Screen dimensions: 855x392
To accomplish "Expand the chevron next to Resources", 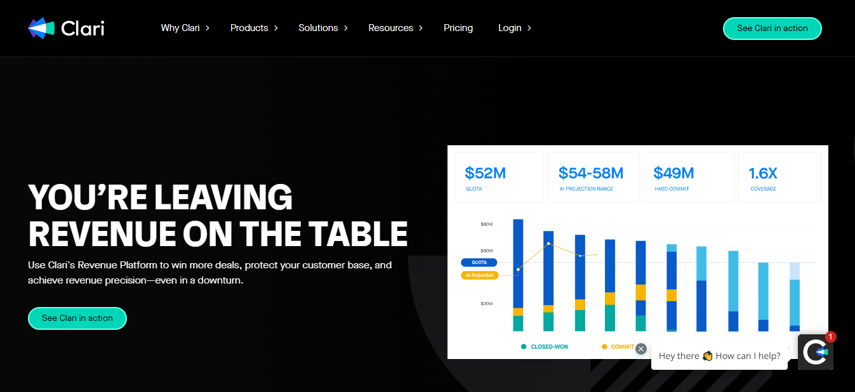I will coord(421,28).
